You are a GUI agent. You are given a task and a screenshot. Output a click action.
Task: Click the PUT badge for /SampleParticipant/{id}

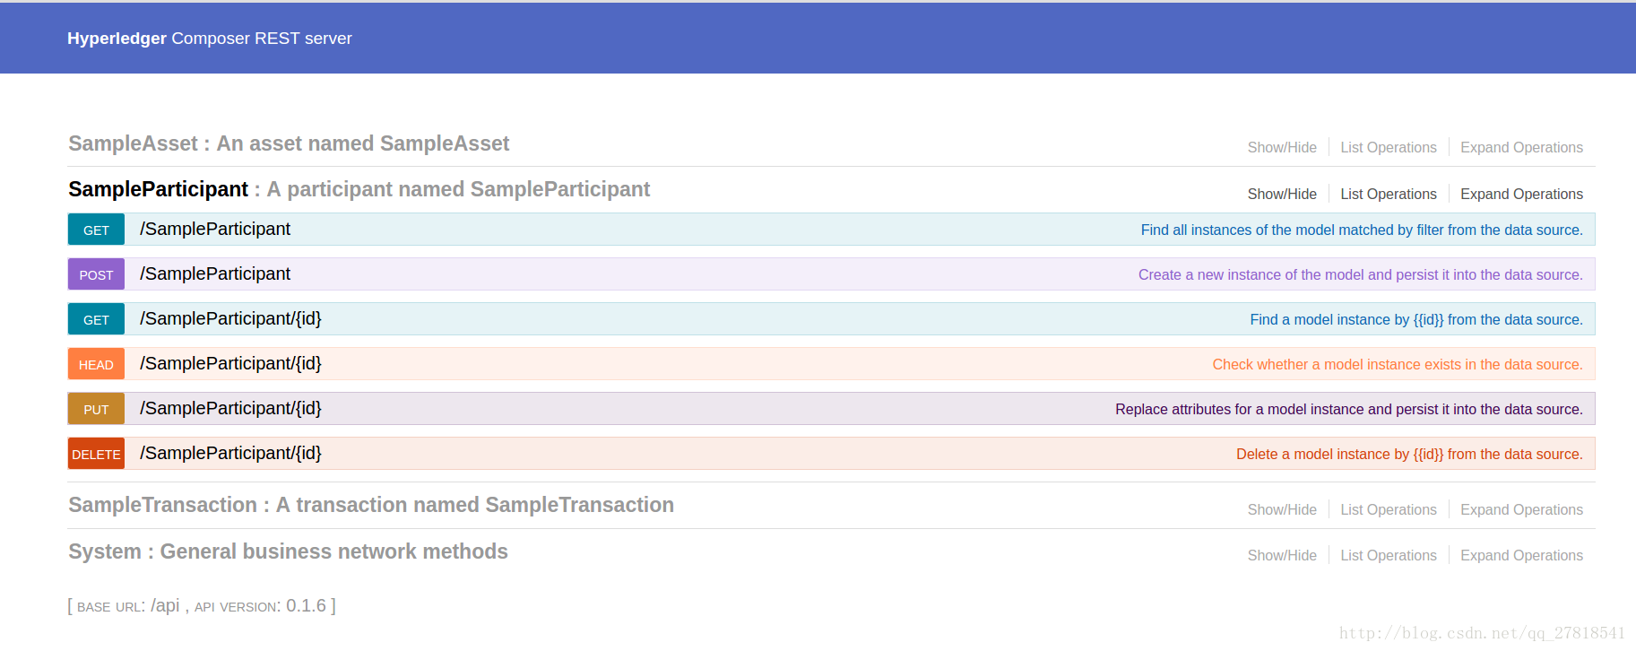[x=96, y=410]
